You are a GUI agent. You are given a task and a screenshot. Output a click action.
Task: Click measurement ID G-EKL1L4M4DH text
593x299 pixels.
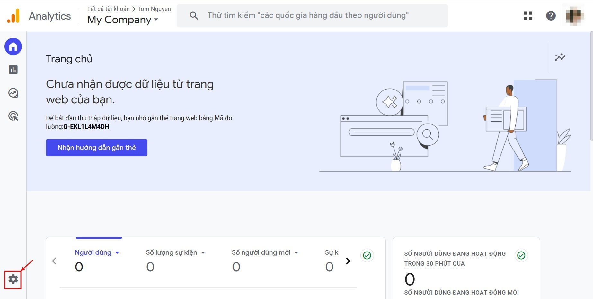coord(86,127)
